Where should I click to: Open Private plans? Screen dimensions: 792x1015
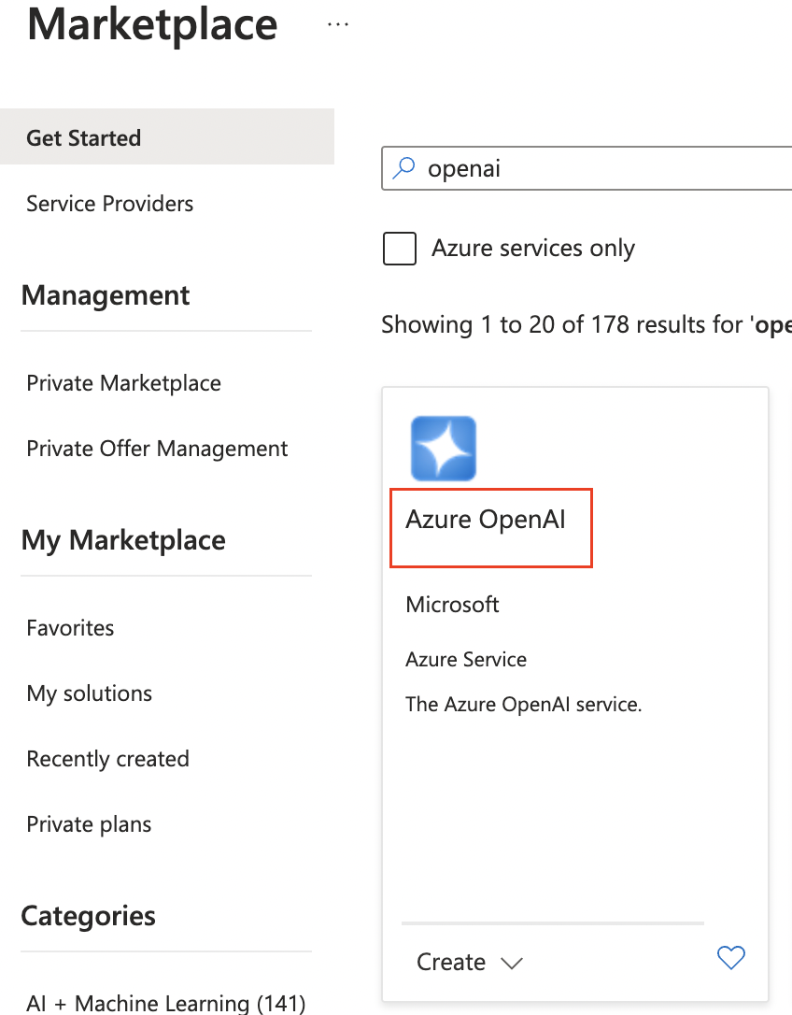pyautogui.click(x=89, y=824)
